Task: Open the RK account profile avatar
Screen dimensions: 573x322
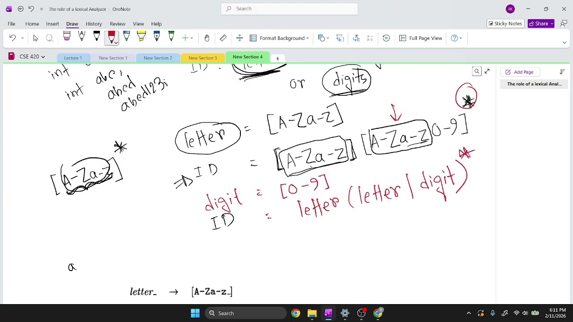Action: click(510, 9)
